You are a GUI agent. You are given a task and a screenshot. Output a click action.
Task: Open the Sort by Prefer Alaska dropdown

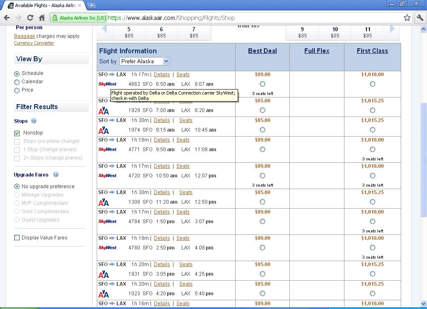(x=145, y=61)
